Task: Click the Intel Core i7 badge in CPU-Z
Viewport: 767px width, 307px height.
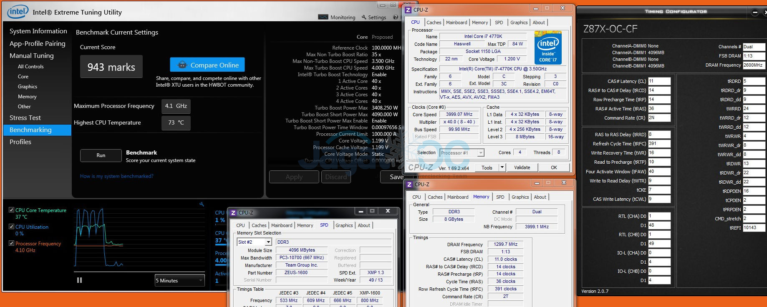Action: tap(547, 47)
